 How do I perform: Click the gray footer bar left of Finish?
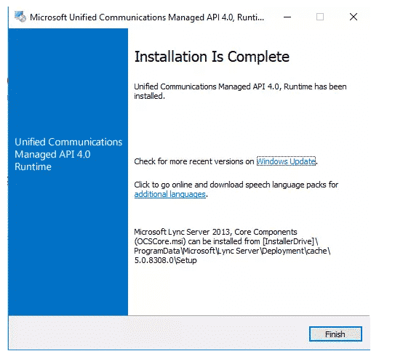point(159,334)
